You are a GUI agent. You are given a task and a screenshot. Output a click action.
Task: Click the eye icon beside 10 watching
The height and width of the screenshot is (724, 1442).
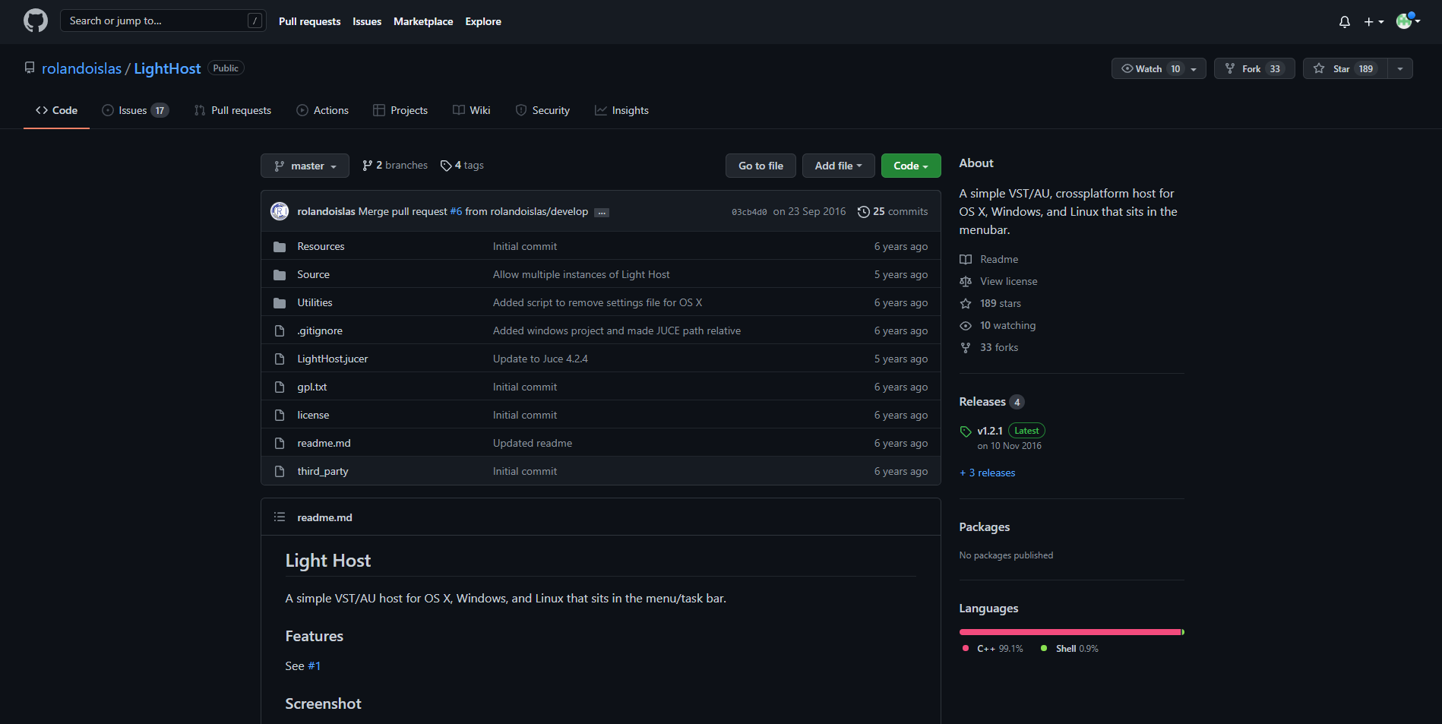[966, 325]
